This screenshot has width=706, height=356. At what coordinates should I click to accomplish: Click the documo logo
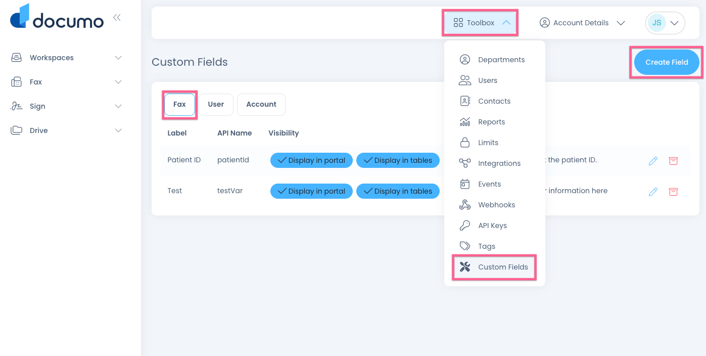pos(57,17)
